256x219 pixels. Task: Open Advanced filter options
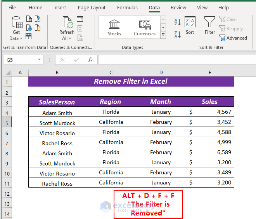pos(233,38)
